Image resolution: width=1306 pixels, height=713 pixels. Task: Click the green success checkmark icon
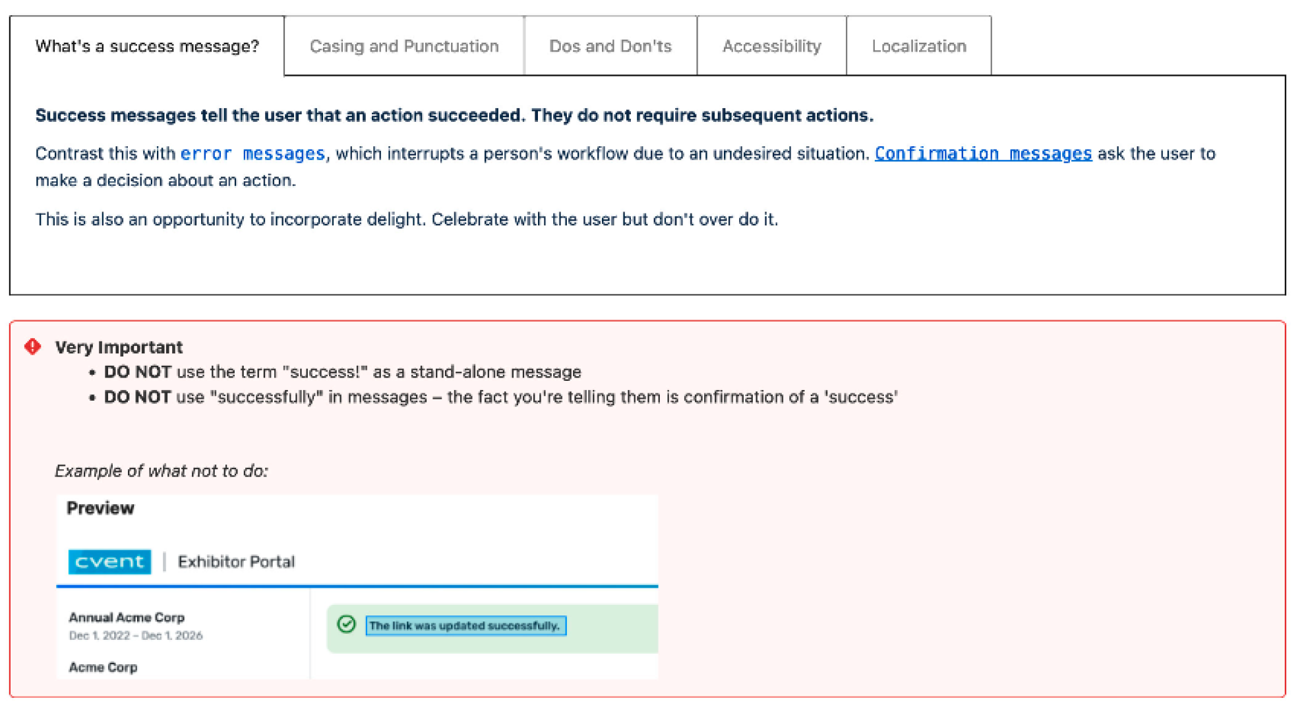point(346,624)
